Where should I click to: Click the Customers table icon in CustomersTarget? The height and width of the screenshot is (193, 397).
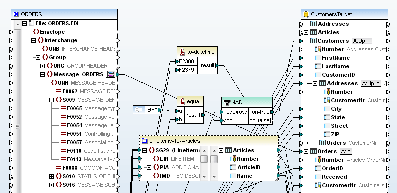point(313,41)
